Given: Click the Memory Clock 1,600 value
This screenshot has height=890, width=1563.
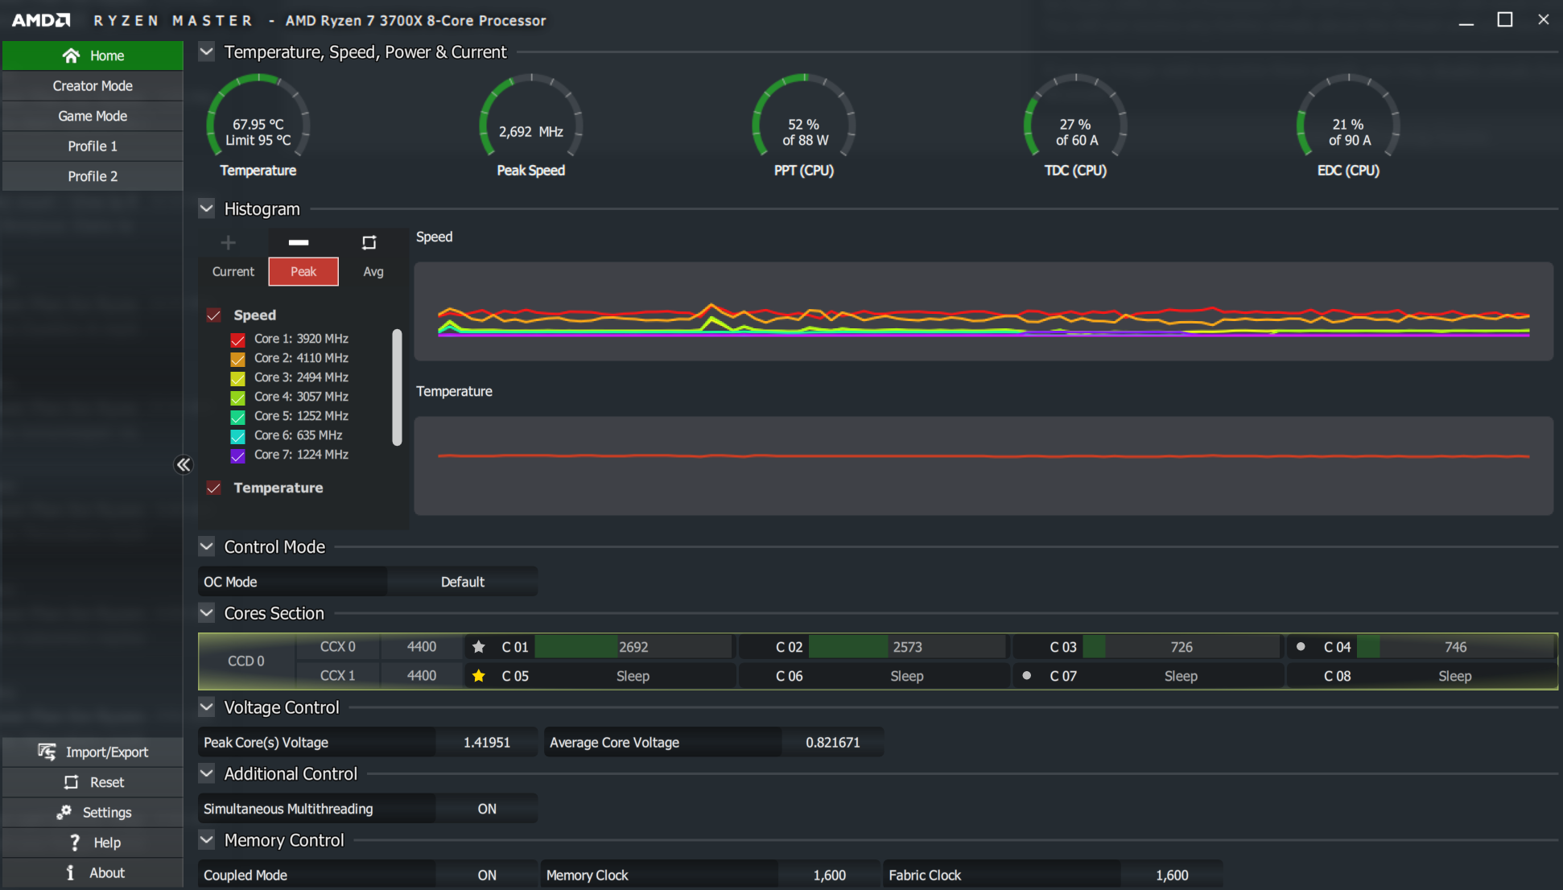Looking at the screenshot, I should point(829,875).
